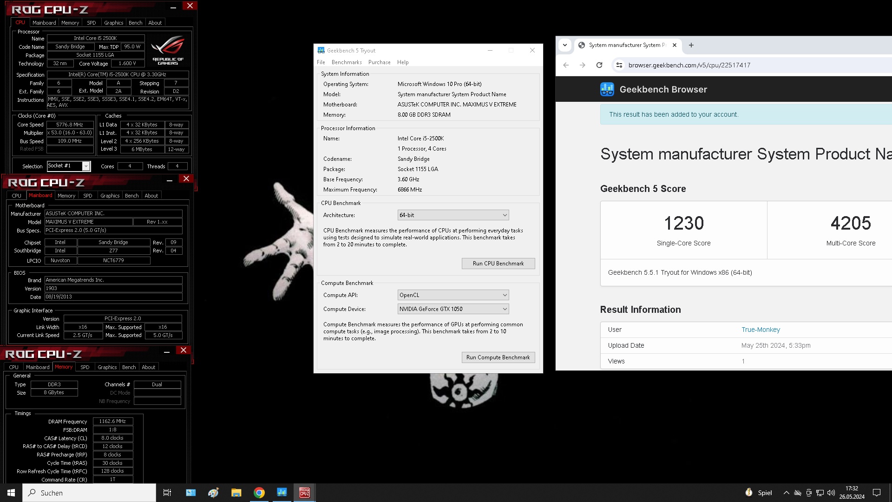
Task: Open the Architecture 64-bit dropdown
Action: 453,215
